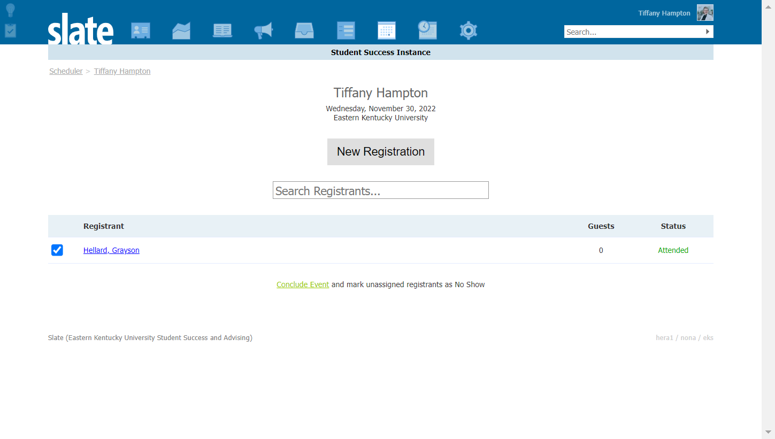This screenshot has width=775, height=439.
Task: Click the Tiffany Hampton breadcrumb link
Action: click(x=122, y=71)
